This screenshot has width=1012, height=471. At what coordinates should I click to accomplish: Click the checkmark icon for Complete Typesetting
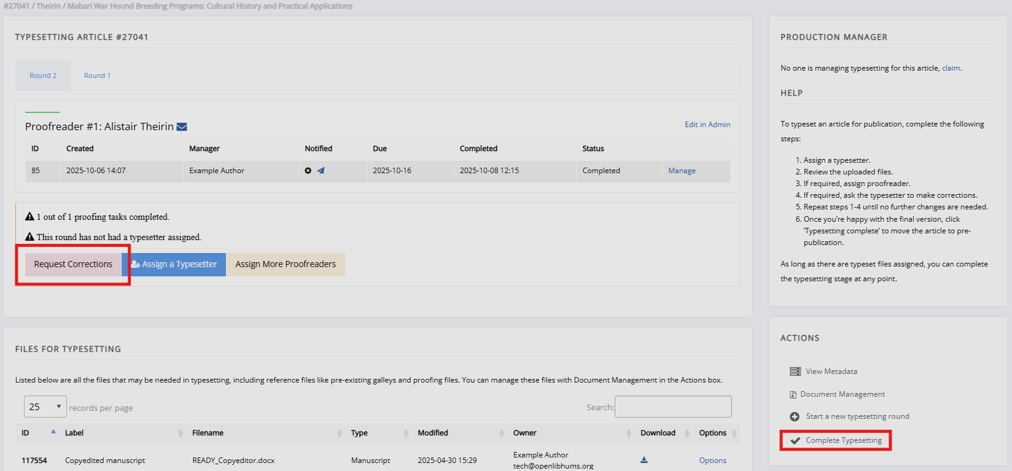(x=795, y=440)
